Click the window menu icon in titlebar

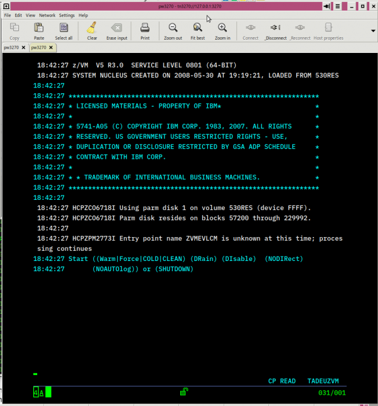[6, 6]
